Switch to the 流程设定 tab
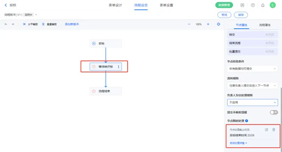 pos(141,5)
